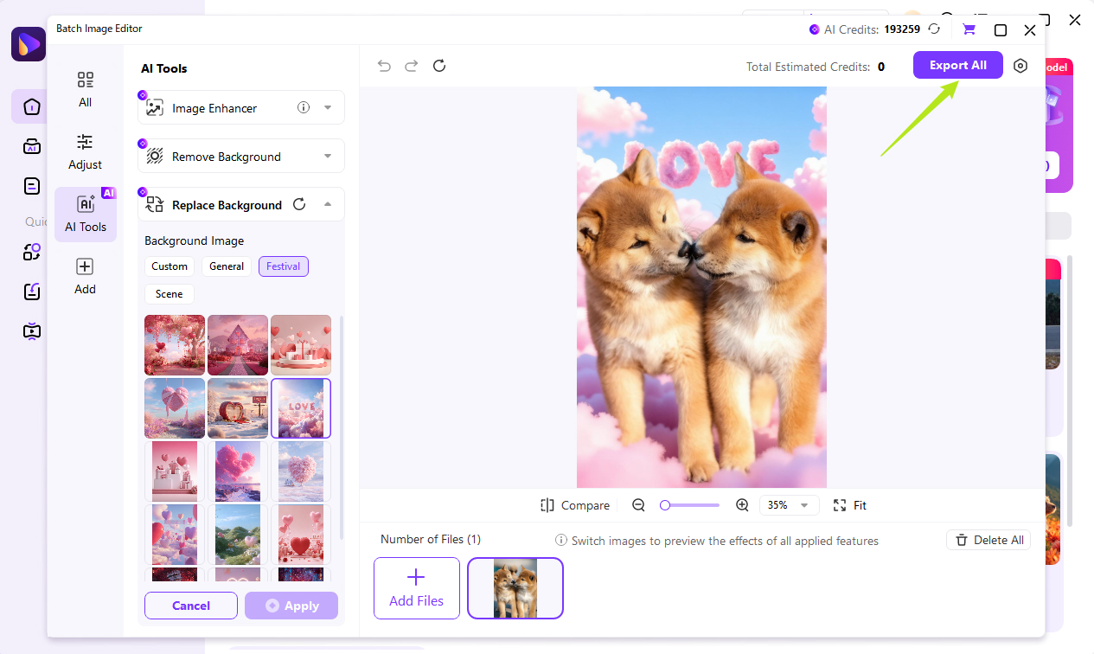Select the two puppies file thumbnail
The width and height of the screenshot is (1094, 654).
(515, 588)
